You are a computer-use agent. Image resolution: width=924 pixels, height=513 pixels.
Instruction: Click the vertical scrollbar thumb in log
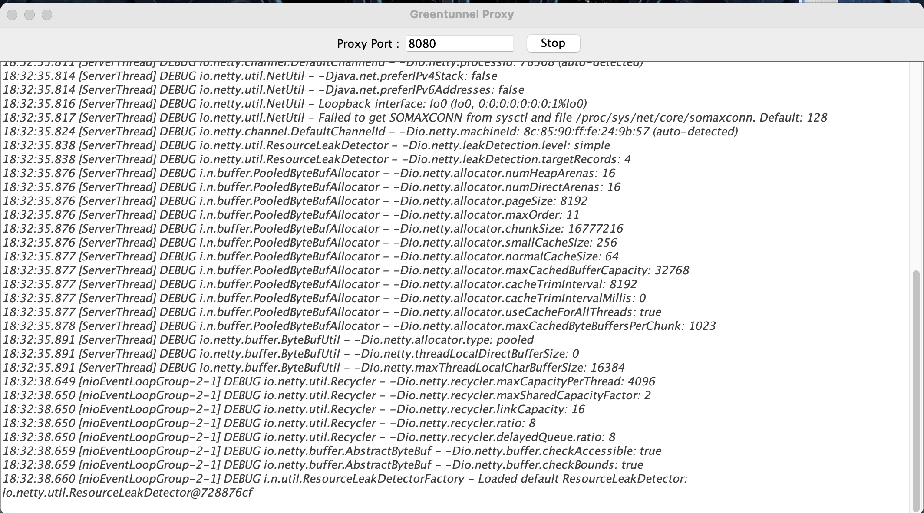(916, 391)
